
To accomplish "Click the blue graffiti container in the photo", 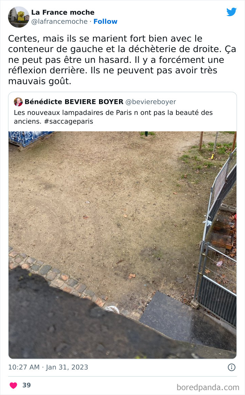I will (x=30, y=139).
